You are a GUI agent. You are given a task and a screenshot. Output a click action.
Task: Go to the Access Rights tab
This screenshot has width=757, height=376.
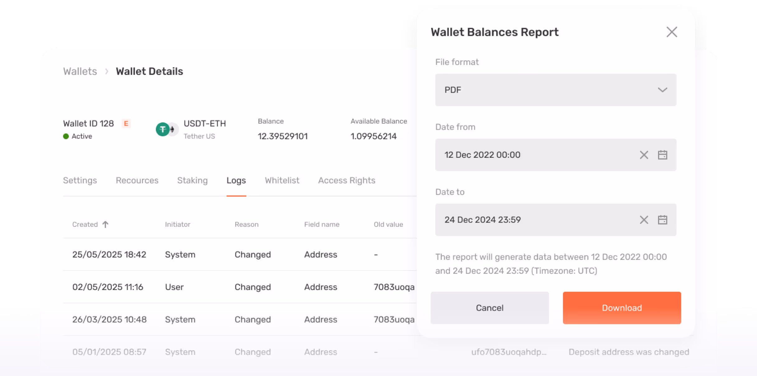tap(346, 181)
